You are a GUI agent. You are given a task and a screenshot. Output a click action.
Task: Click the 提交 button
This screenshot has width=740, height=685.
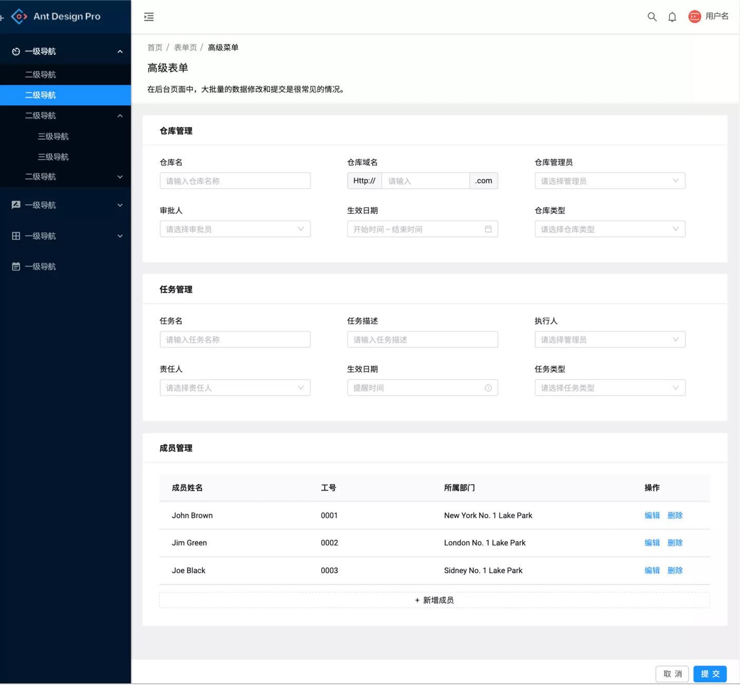click(710, 674)
